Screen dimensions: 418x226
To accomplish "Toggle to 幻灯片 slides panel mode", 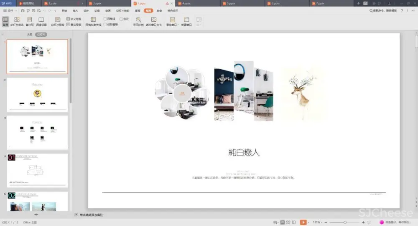I will pos(41,35).
